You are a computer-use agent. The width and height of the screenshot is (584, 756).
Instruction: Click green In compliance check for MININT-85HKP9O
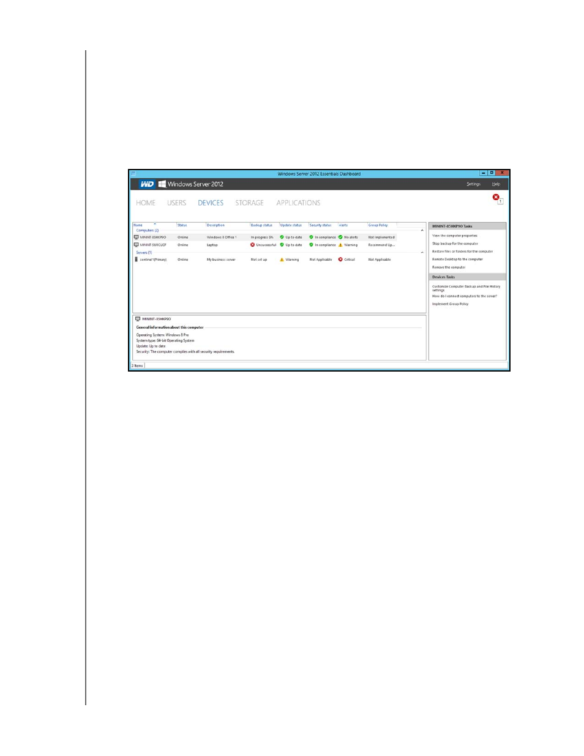312,237
